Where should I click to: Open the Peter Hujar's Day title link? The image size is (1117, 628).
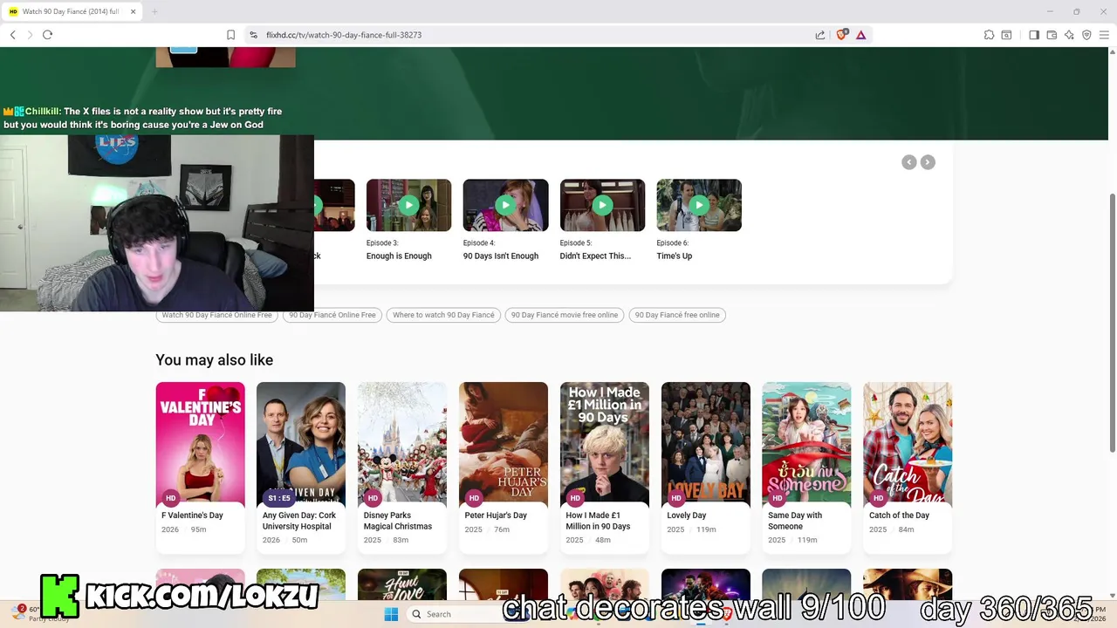(x=496, y=515)
